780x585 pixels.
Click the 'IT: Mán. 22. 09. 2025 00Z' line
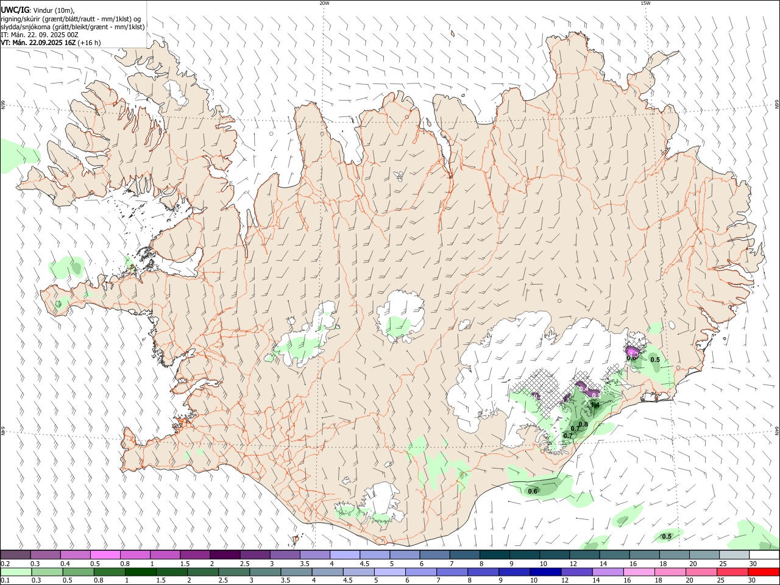coord(40,35)
